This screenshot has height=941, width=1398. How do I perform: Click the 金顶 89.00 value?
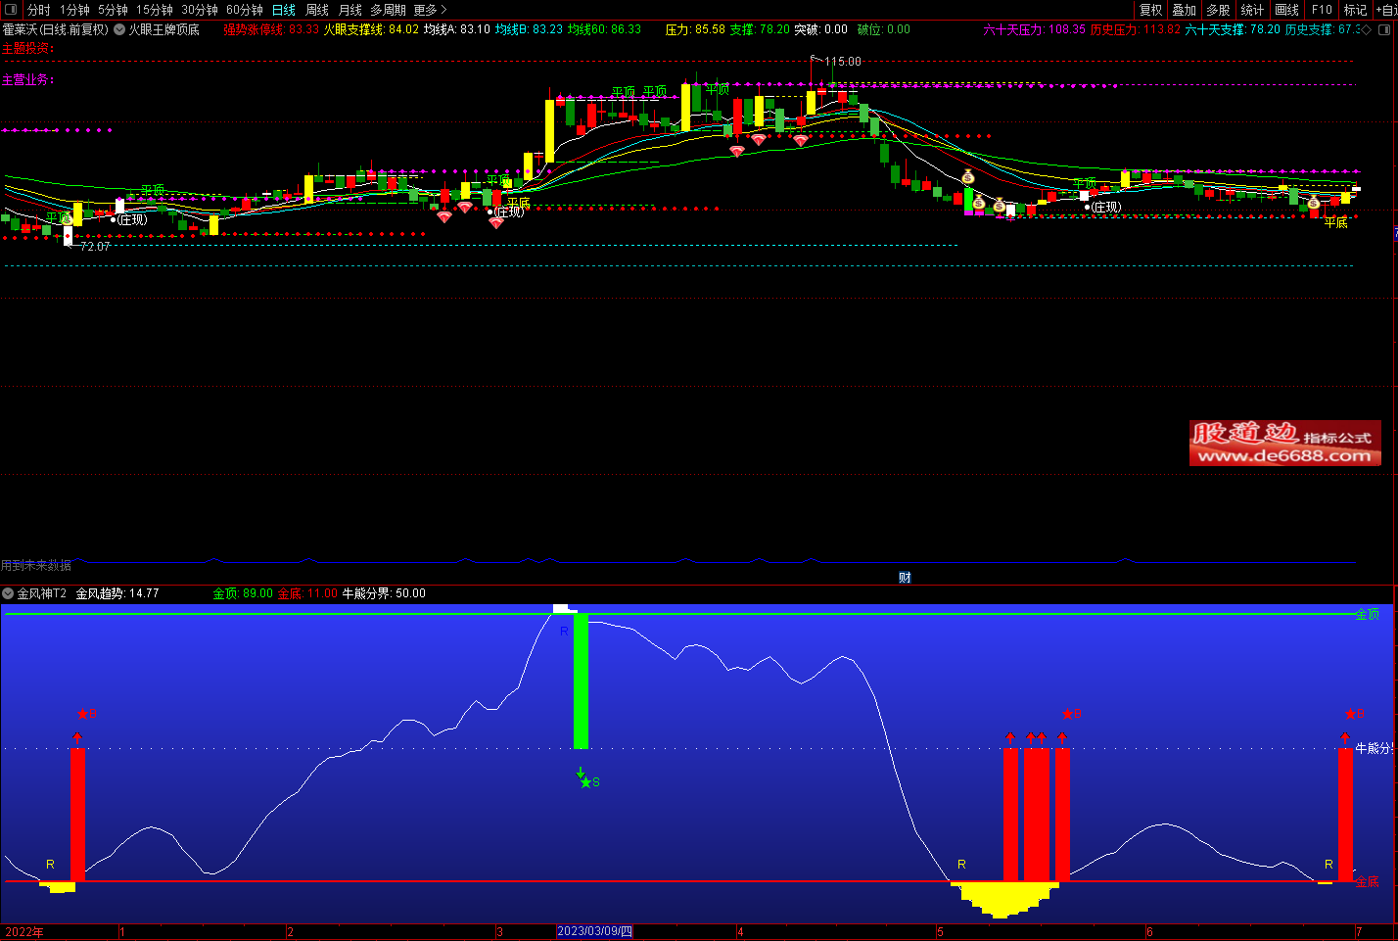[243, 593]
